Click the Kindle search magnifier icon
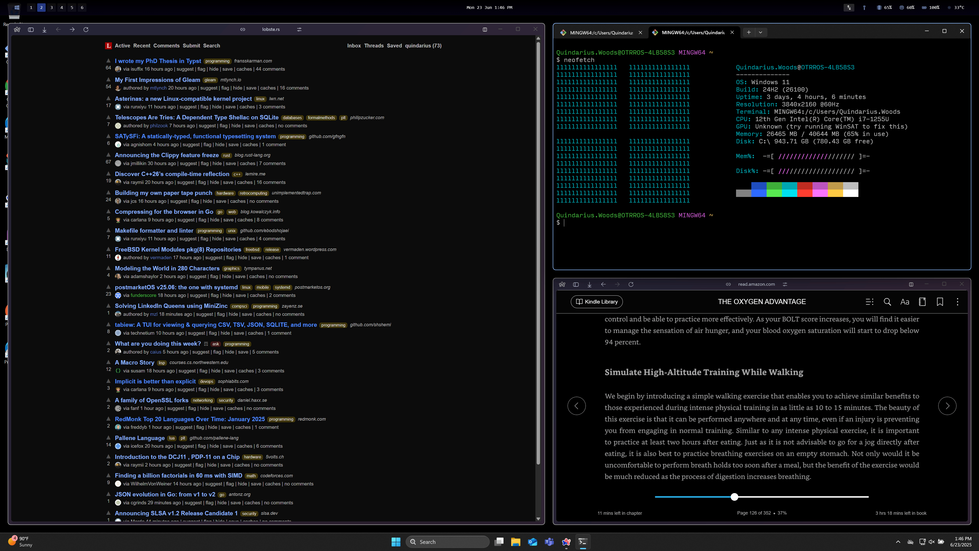Screen dimensions: 979x551 (887, 302)
